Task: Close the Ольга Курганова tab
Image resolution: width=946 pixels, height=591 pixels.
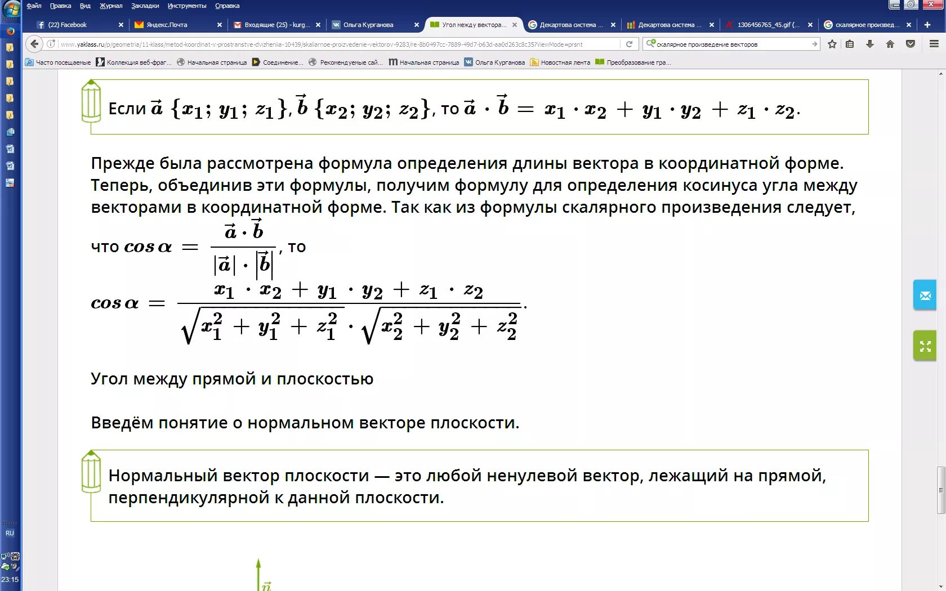Action: click(417, 25)
